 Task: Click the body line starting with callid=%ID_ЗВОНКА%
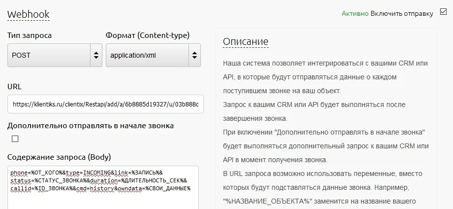tap(100, 189)
